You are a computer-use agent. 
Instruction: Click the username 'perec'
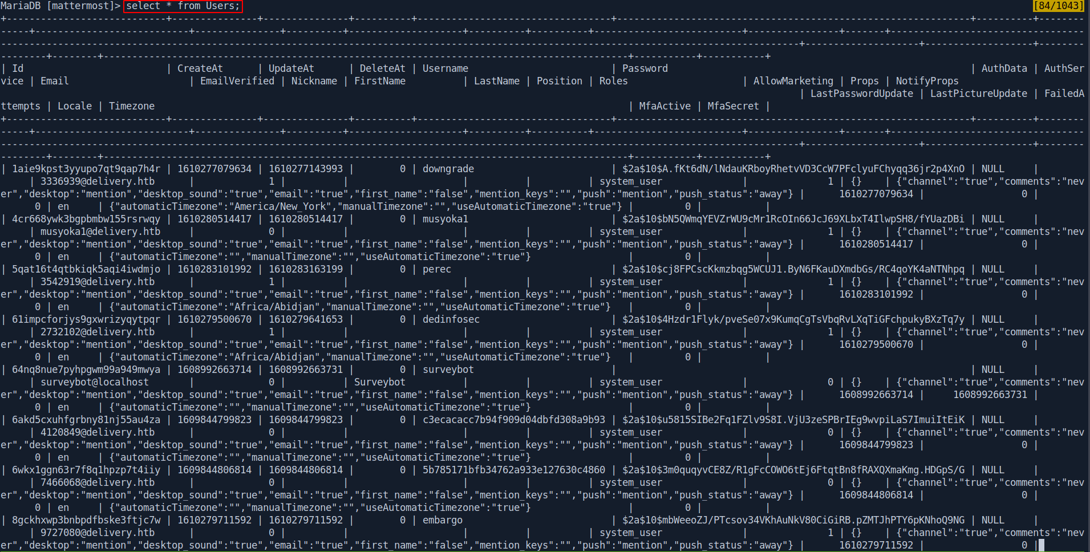[437, 269]
